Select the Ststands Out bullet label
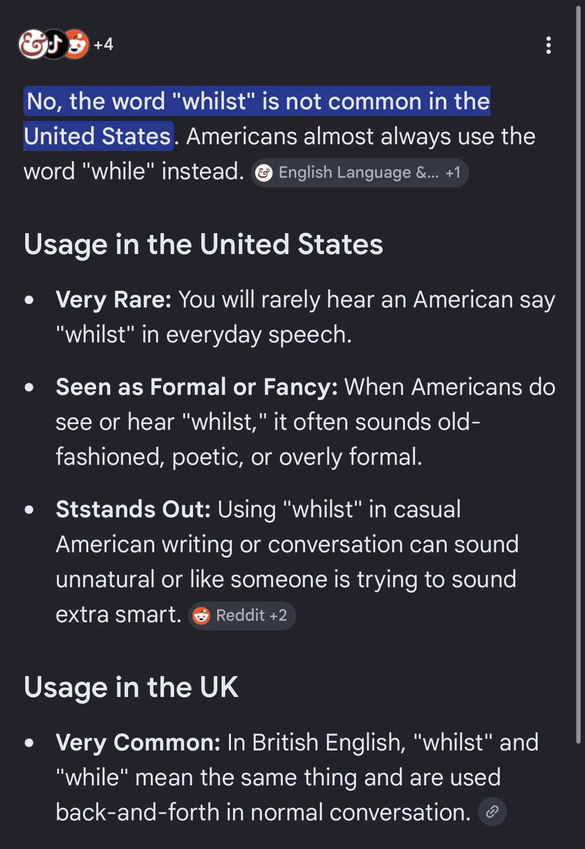Viewport: 585px width, 849px height. (x=133, y=509)
